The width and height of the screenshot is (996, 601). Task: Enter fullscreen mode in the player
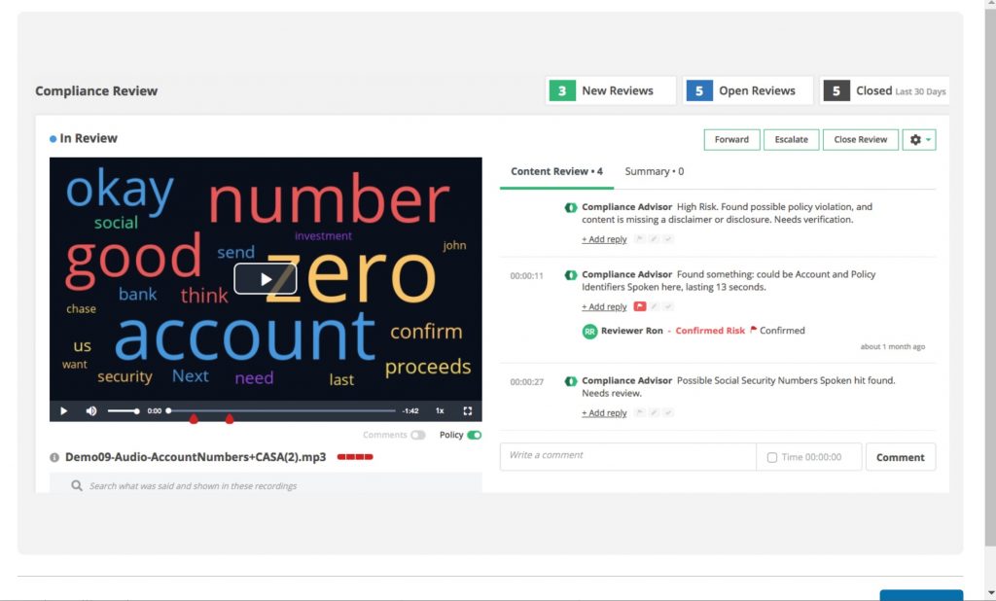(468, 411)
